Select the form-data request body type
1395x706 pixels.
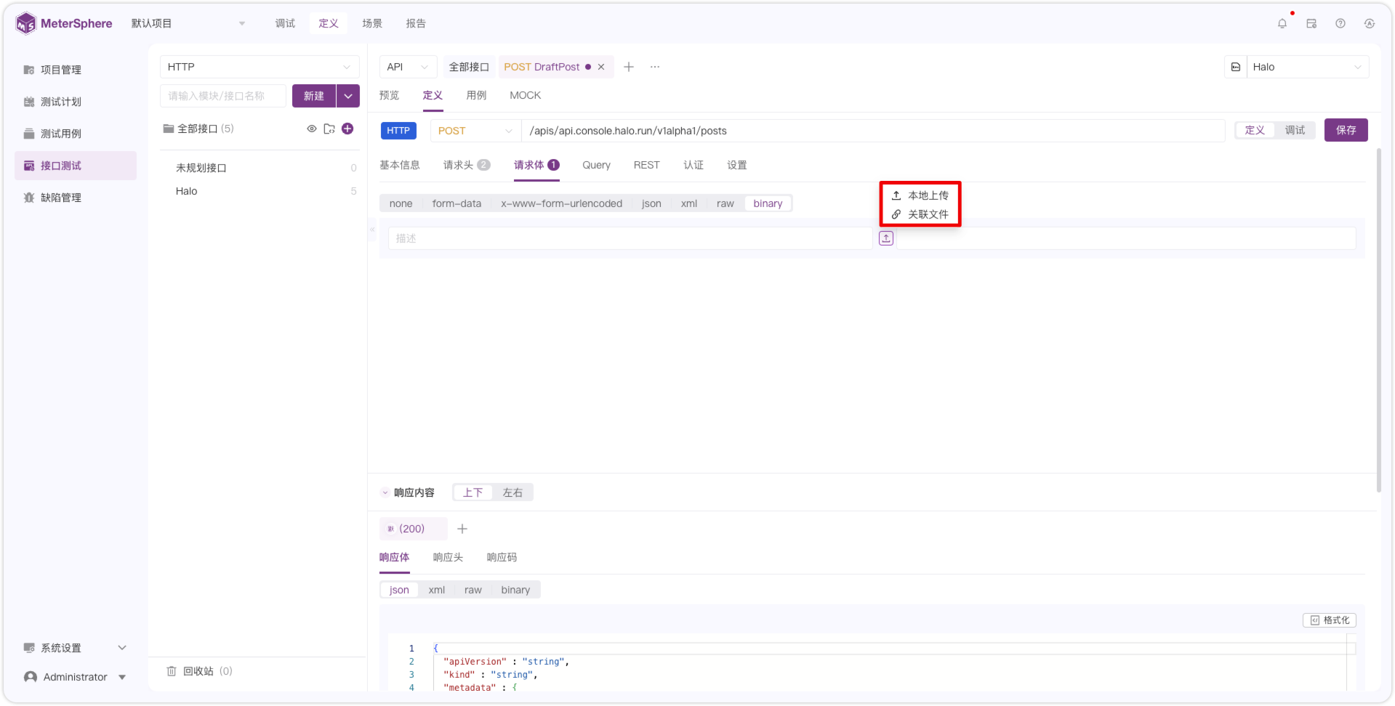457,203
